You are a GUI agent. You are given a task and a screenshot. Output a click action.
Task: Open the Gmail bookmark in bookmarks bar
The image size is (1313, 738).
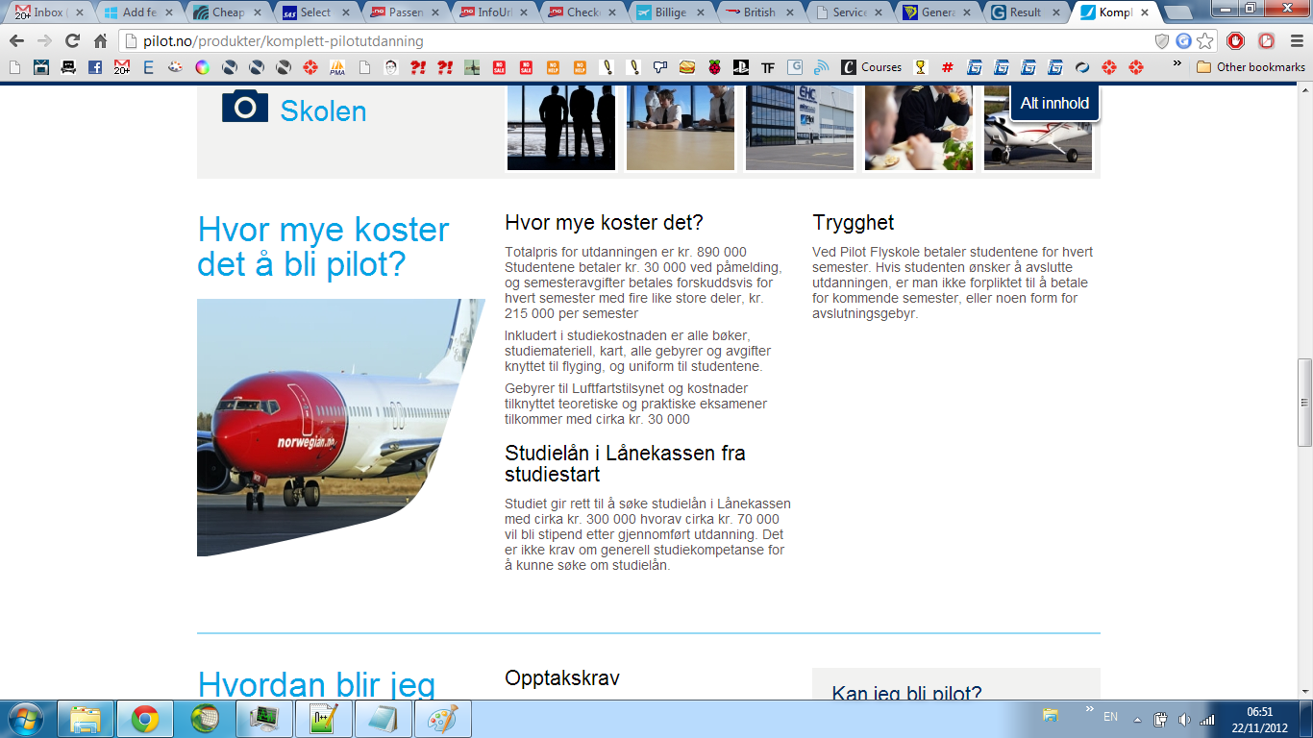click(122, 67)
